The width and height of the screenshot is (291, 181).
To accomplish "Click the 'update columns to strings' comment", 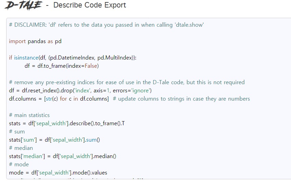I will [x=181, y=99].
